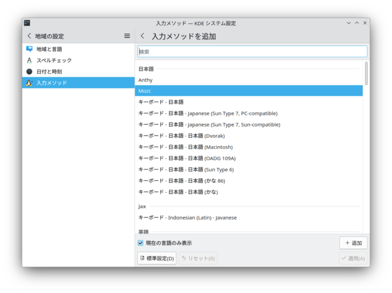
Task: Click the back arrow beside 地域の設定
Action: (29, 36)
